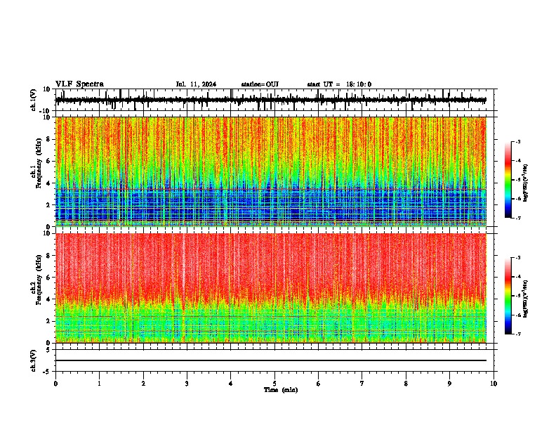Select the date text "Jul. 11, 2024"
The height and width of the screenshot is (430, 556).
point(196,84)
